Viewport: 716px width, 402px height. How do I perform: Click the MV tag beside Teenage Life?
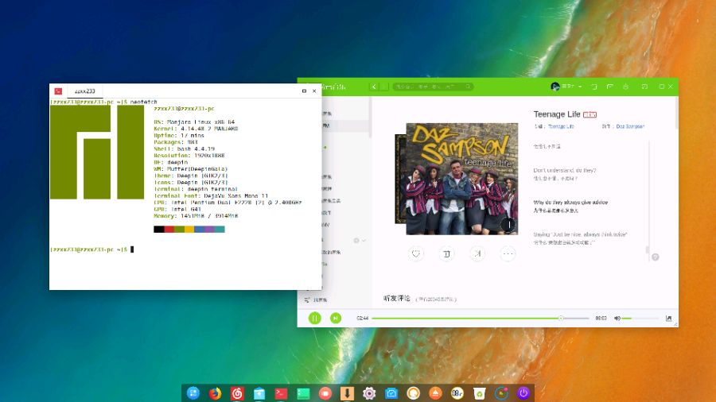(590, 114)
